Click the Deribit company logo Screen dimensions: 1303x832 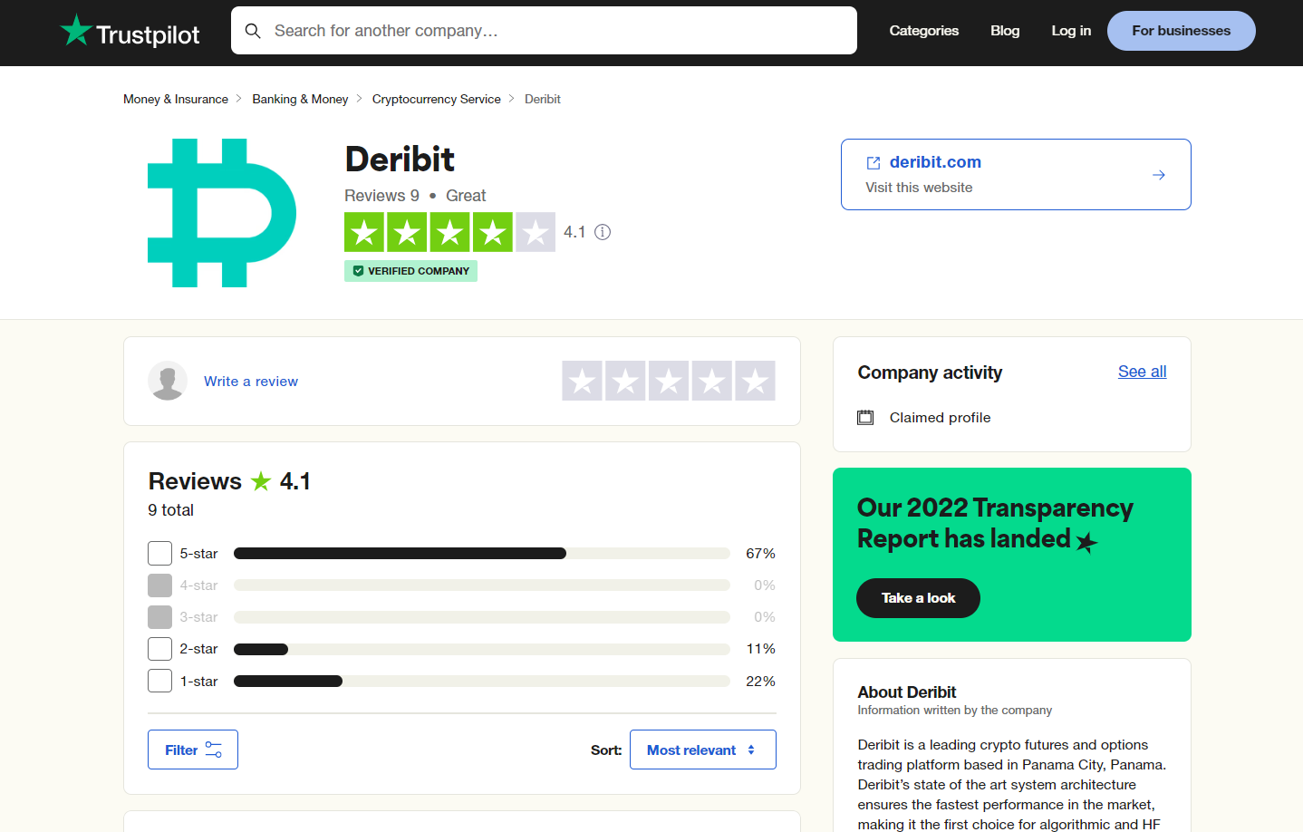222,213
